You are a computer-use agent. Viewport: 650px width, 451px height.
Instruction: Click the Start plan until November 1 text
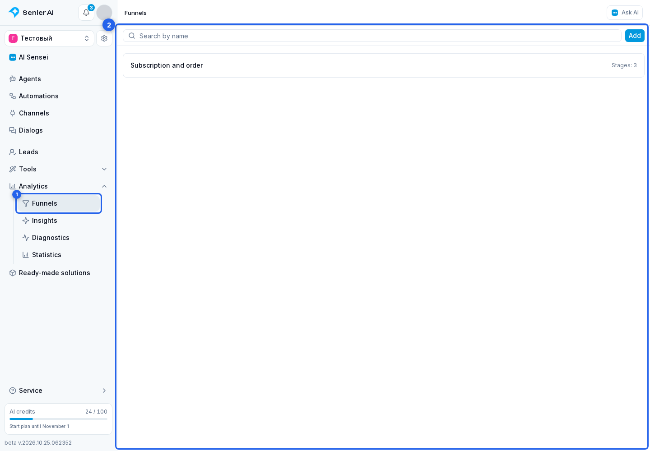click(39, 426)
